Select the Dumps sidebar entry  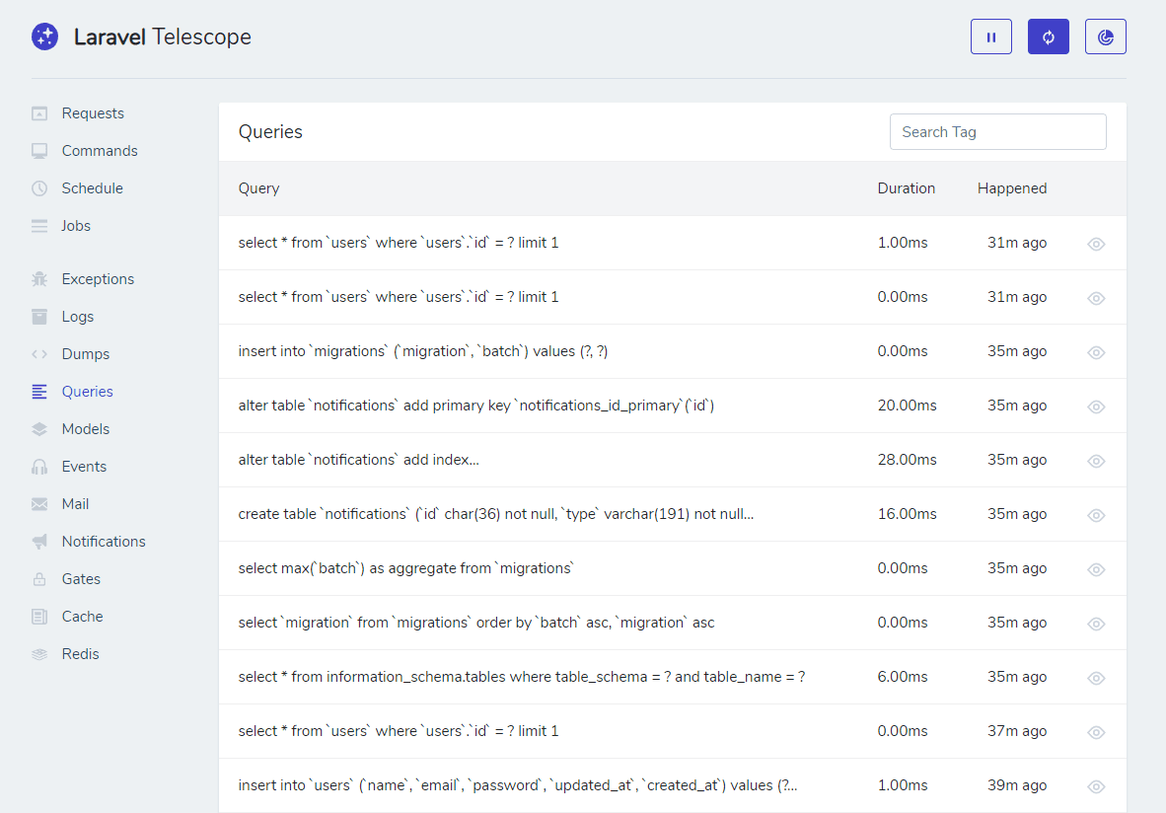pos(83,353)
